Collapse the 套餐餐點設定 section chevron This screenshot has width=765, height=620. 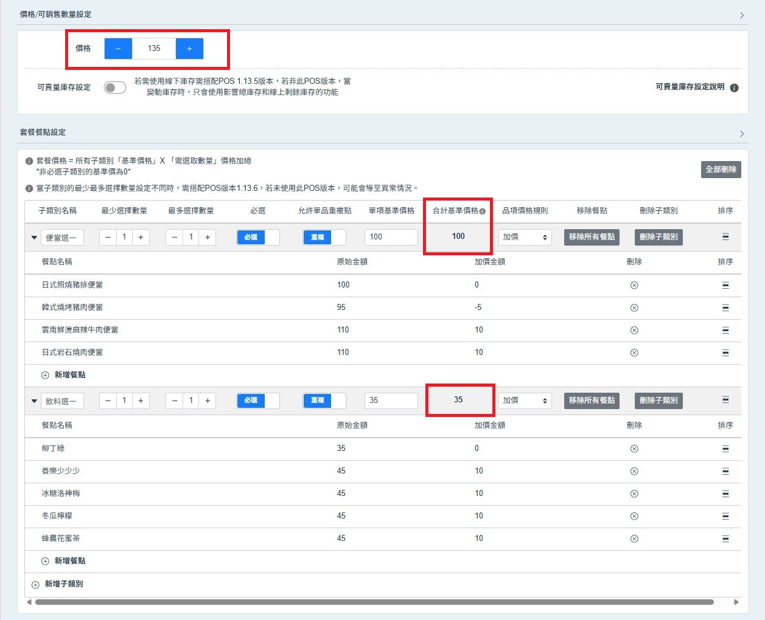click(741, 133)
